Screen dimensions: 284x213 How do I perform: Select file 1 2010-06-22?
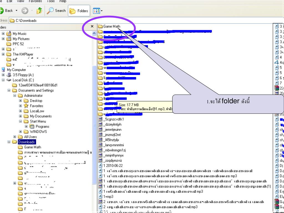(x=113, y=166)
